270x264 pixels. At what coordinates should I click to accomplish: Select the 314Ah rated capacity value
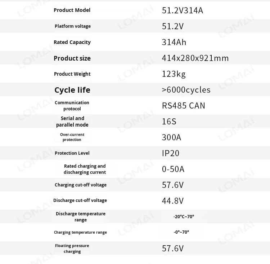(x=174, y=42)
